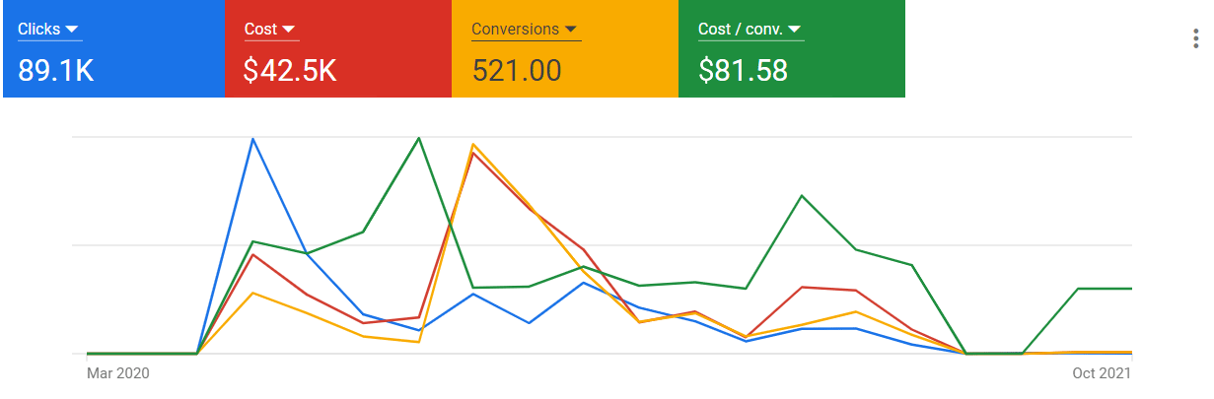Screen dimensions: 1214x399
Task: Select the red Cost scorecard tile
Action: point(338,49)
